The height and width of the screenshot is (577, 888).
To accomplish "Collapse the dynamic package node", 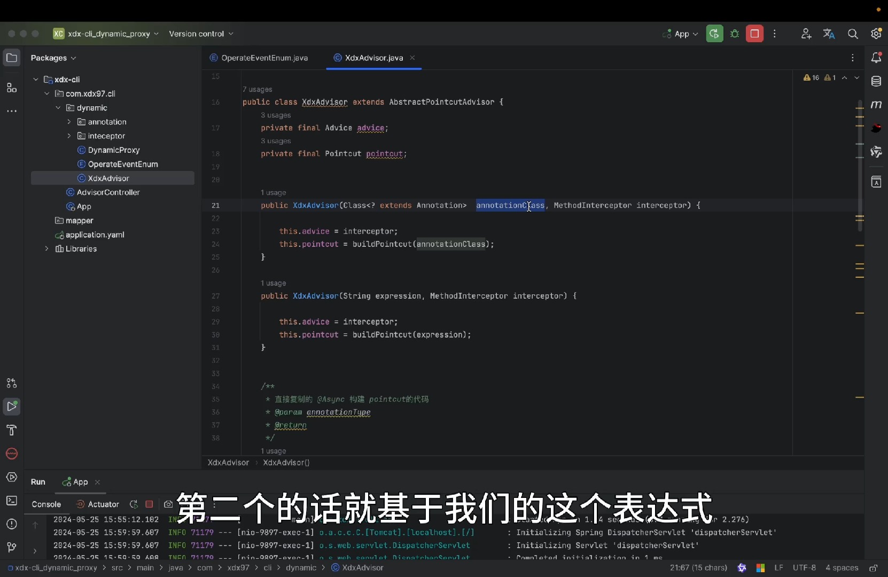I will point(58,108).
